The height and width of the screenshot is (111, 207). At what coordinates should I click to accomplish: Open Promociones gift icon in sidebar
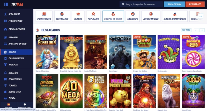(x=5, y=21)
